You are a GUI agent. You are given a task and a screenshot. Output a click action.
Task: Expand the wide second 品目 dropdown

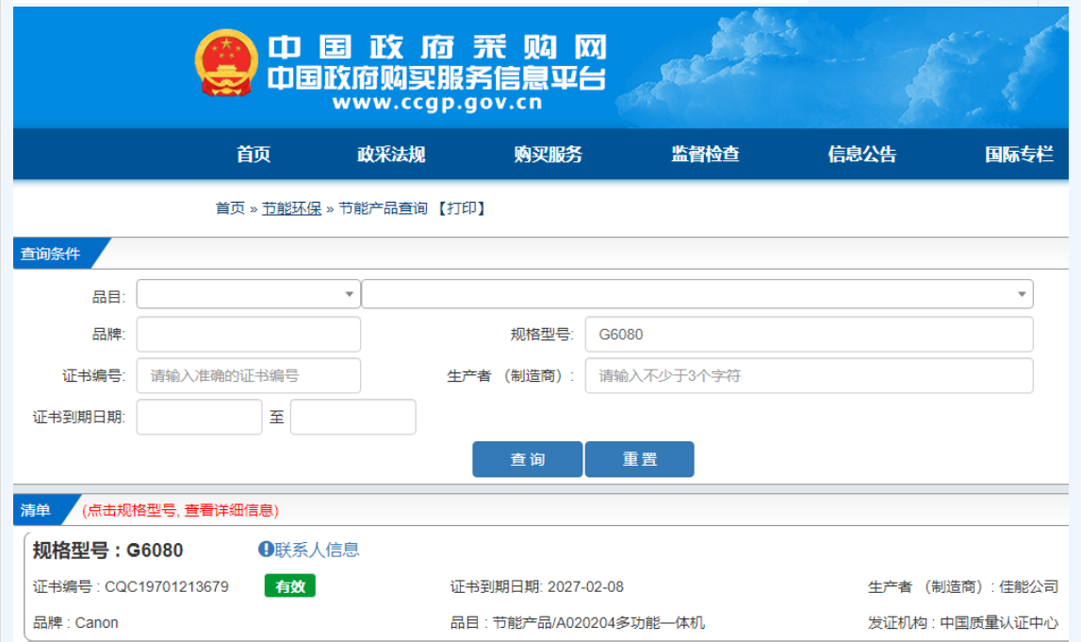click(696, 294)
